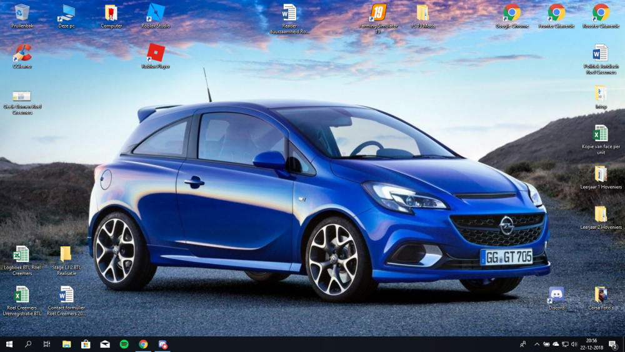Open Spotify from taskbar
The height and width of the screenshot is (352, 625).
click(124, 344)
